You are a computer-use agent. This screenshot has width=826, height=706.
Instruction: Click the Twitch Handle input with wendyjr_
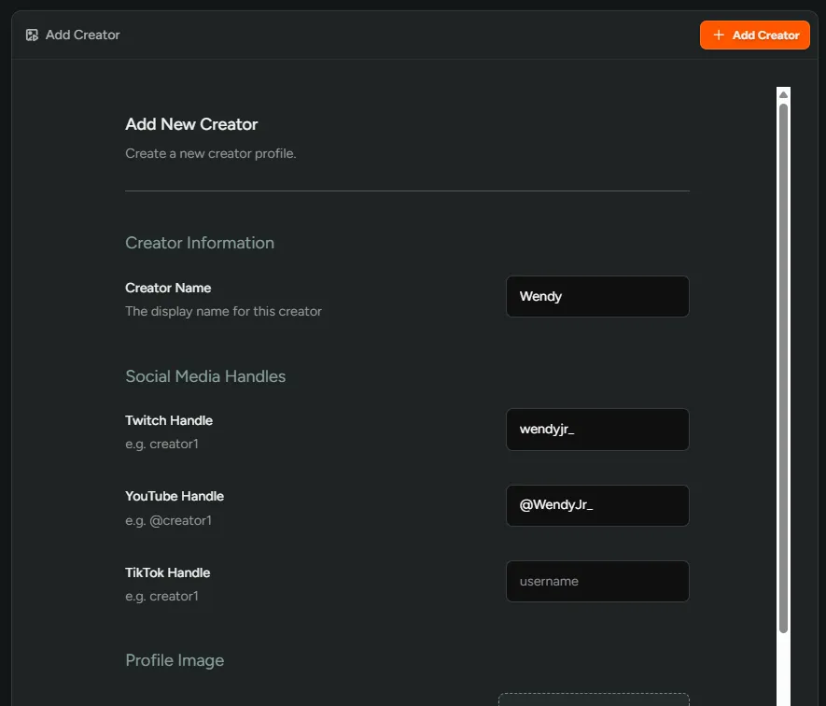tap(596, 430)
